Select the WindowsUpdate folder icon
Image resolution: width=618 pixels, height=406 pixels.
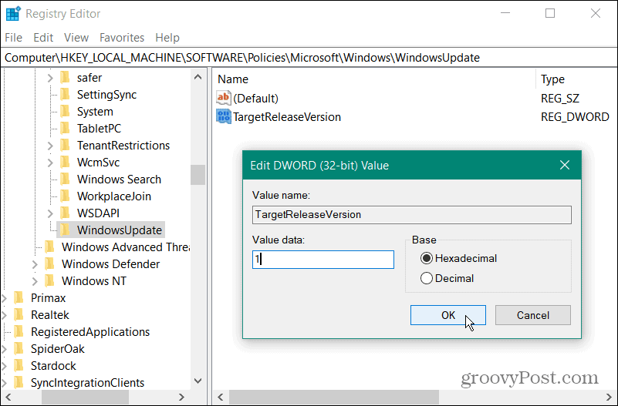point(66,230)
